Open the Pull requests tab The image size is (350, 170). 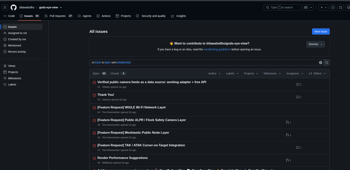(x=59, y=16)
